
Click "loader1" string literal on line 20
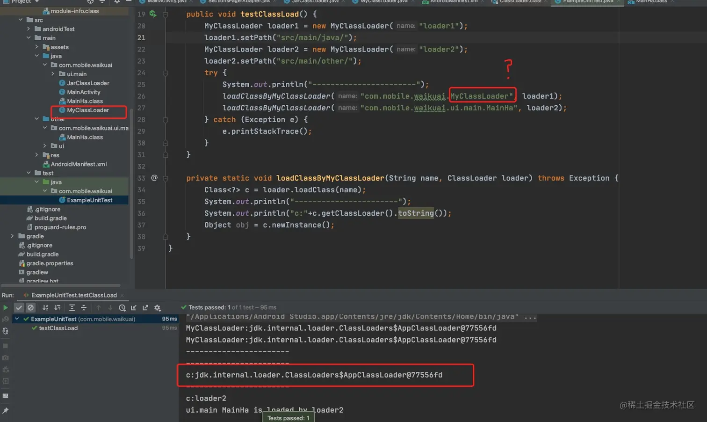pyautogui.click(x=439, y=26)
